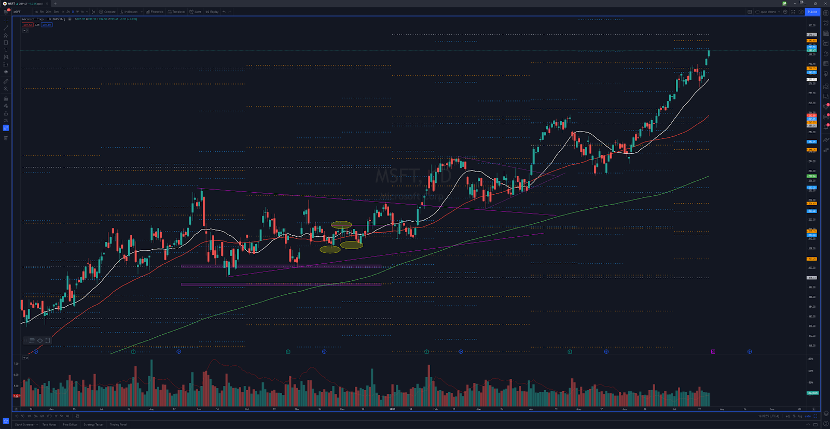The width and height of the screenshot is (830, 429).
Task: Activate the zoom in tool
Action: click(6, 89)
